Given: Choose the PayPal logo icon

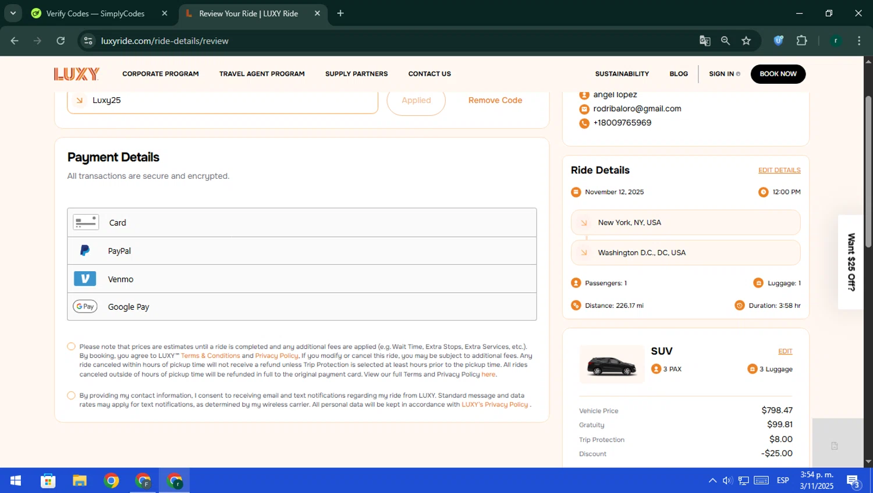Looking at the screenshot, I should 85,251.
